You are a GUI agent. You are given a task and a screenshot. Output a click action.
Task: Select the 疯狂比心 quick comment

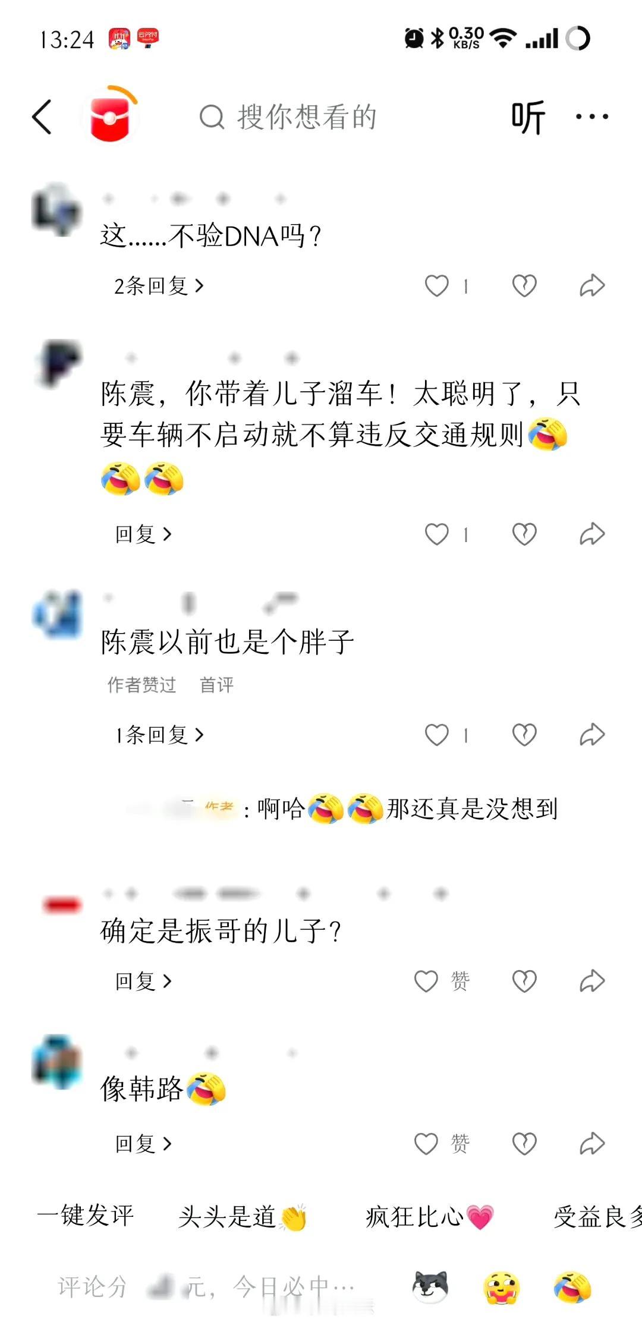429,1216
